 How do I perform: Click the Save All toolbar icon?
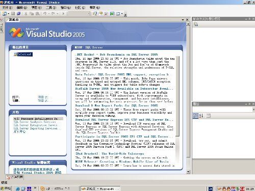(x=18, y=14)
